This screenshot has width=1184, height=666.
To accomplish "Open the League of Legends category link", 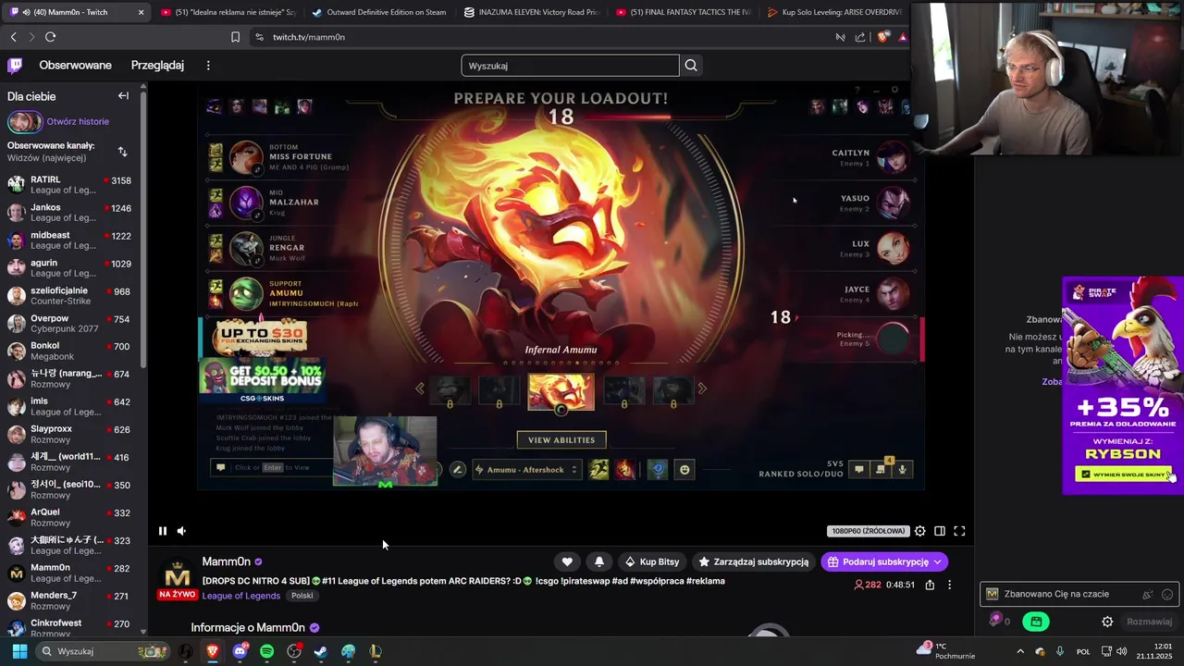I will 241,596.
